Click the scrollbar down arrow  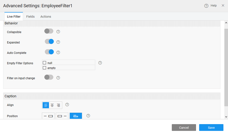pyautogui.click(x=226, y=117)
